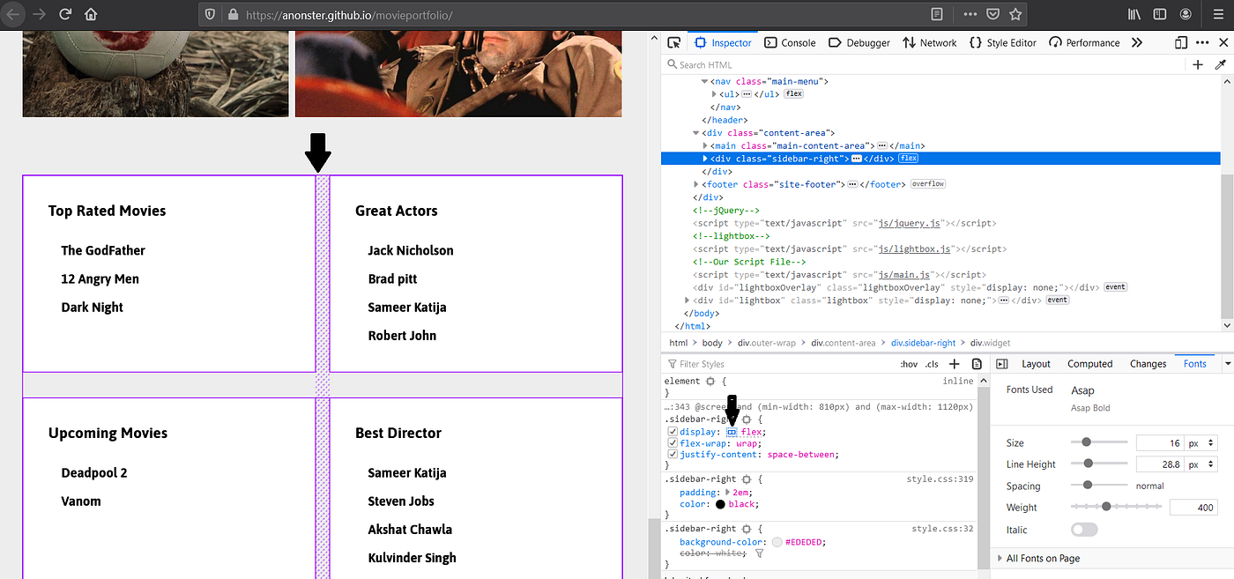The image size is (1234, 579).
Task: Toggle responsive design mode icon
Action: coord(1180,42)
